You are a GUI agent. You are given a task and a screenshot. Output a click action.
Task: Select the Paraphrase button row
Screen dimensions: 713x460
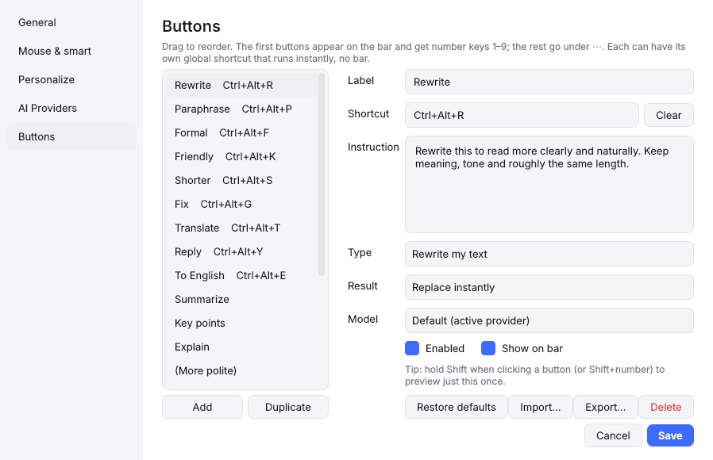click(x=241, y=109)
